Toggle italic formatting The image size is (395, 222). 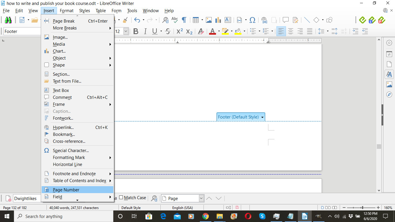click(x=145, y=32)
